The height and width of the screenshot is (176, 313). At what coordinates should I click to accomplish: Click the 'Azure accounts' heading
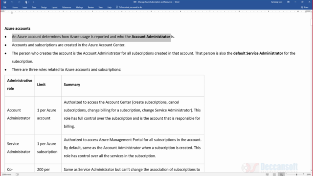18,28
